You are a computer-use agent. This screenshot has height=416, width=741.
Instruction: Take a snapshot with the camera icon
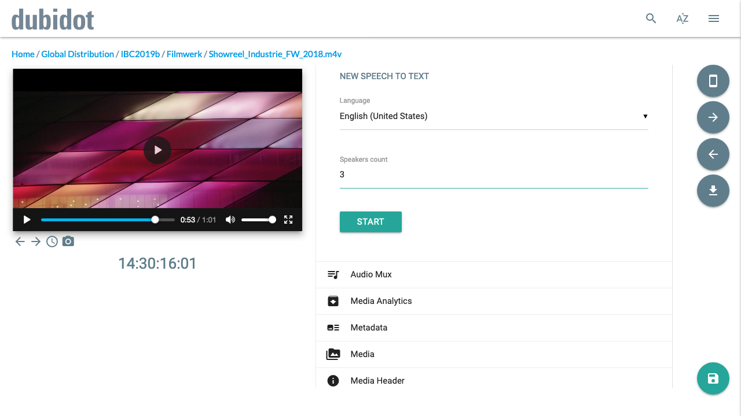68,242
